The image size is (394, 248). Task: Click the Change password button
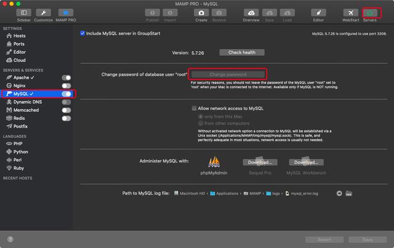click(228, 74)
